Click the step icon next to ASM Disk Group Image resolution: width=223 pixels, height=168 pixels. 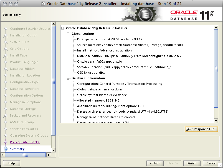[6, 122]
